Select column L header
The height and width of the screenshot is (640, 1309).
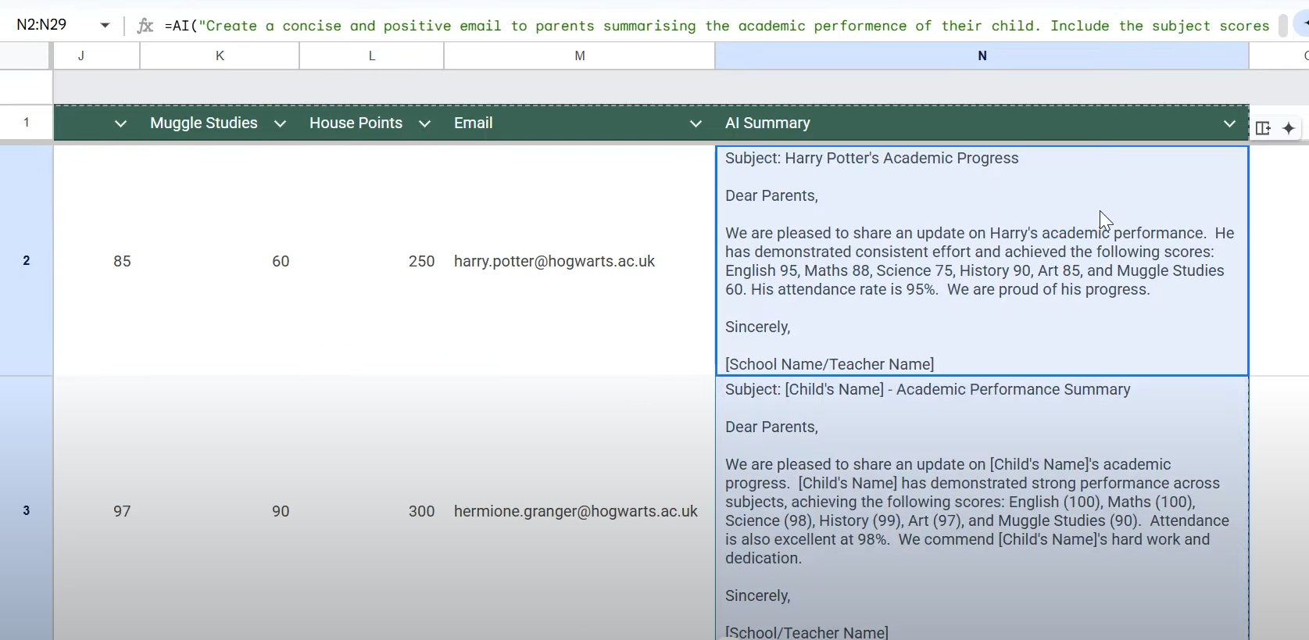372,55
